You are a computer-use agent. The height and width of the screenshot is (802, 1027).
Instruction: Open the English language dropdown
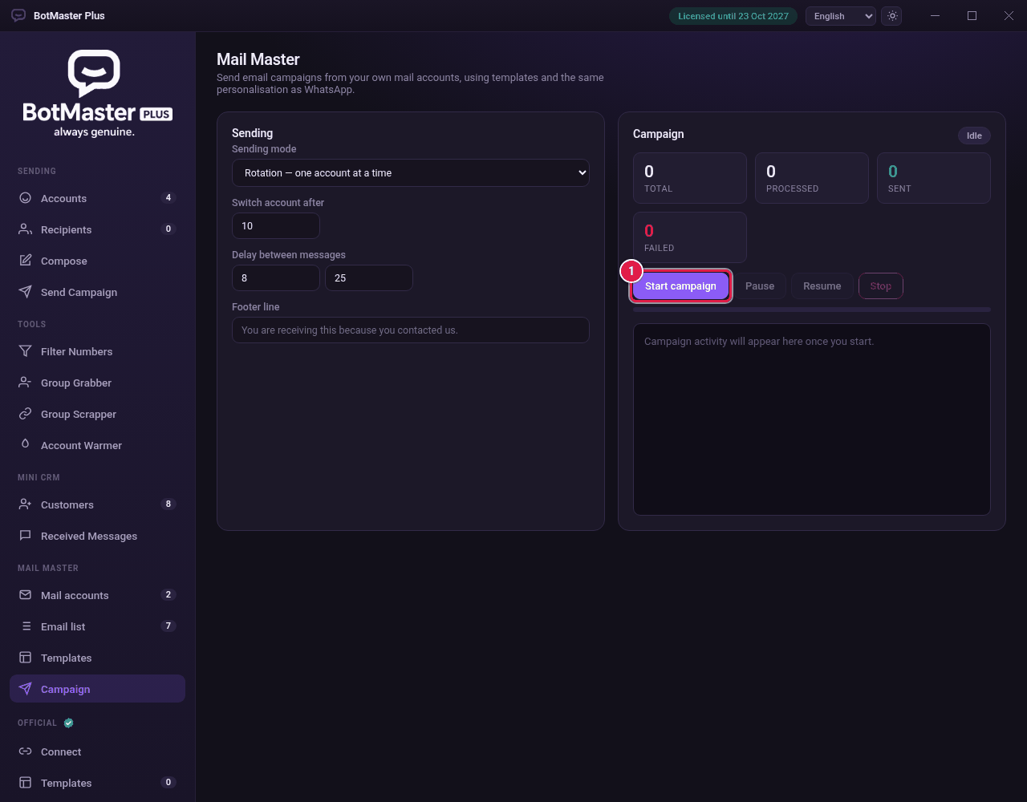(841, 16)
